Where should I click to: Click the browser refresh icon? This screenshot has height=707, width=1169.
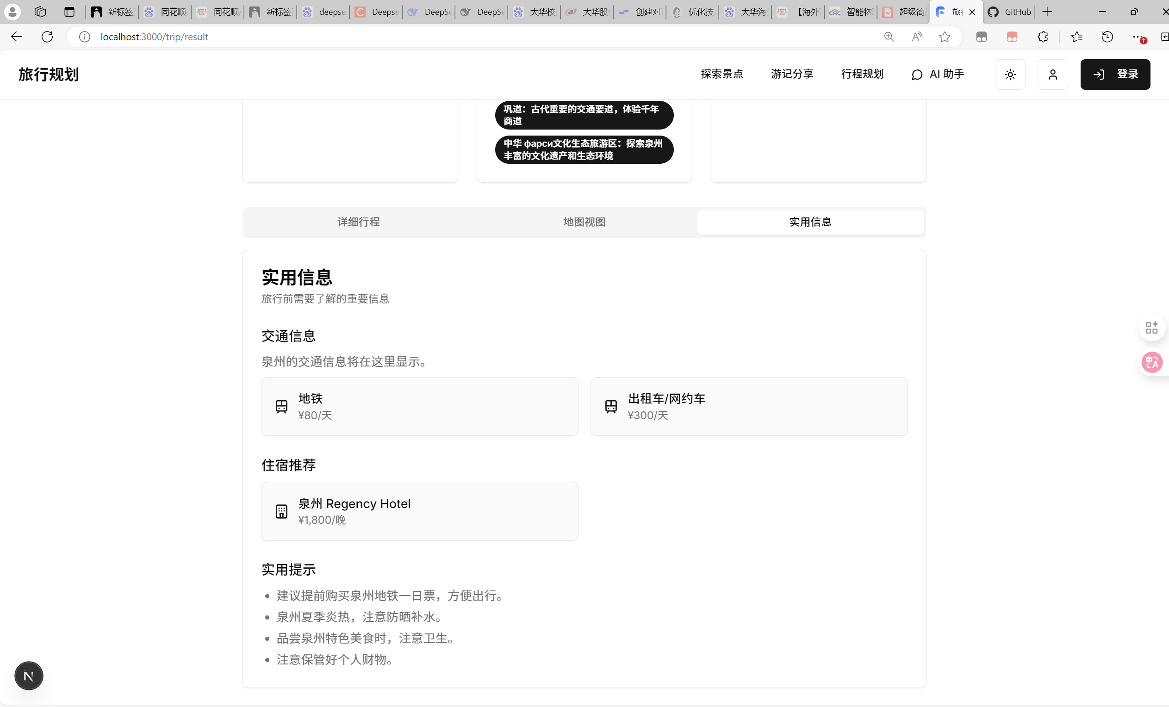click(47, 37)
